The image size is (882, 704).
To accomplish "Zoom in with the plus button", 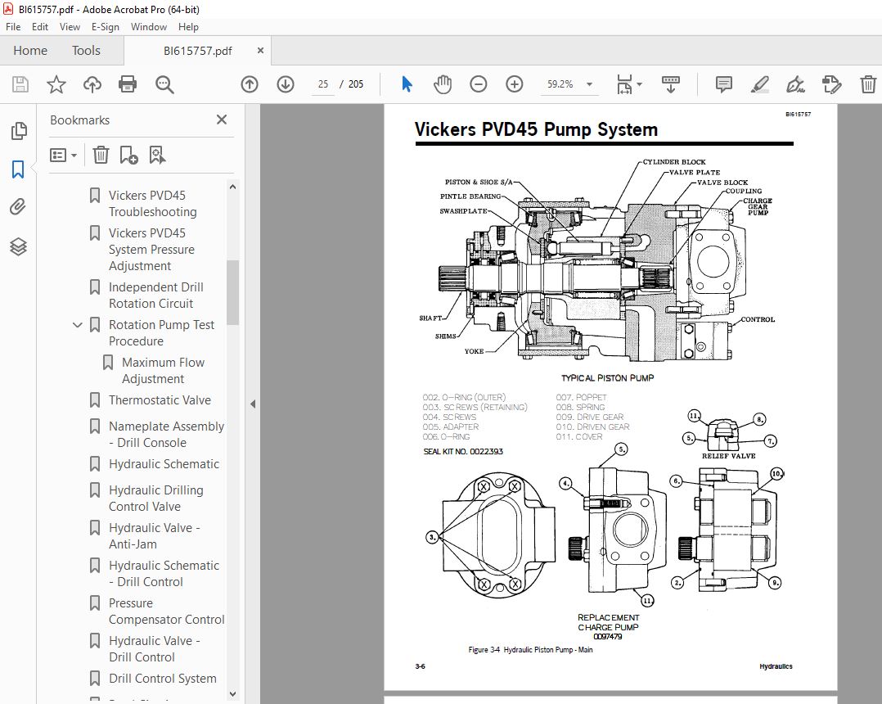I will (514, 84).
